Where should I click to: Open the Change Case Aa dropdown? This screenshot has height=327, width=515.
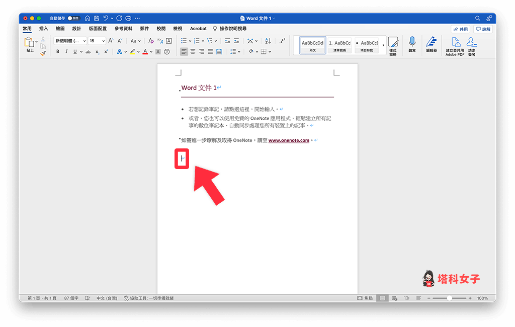[x=135, y=41]
